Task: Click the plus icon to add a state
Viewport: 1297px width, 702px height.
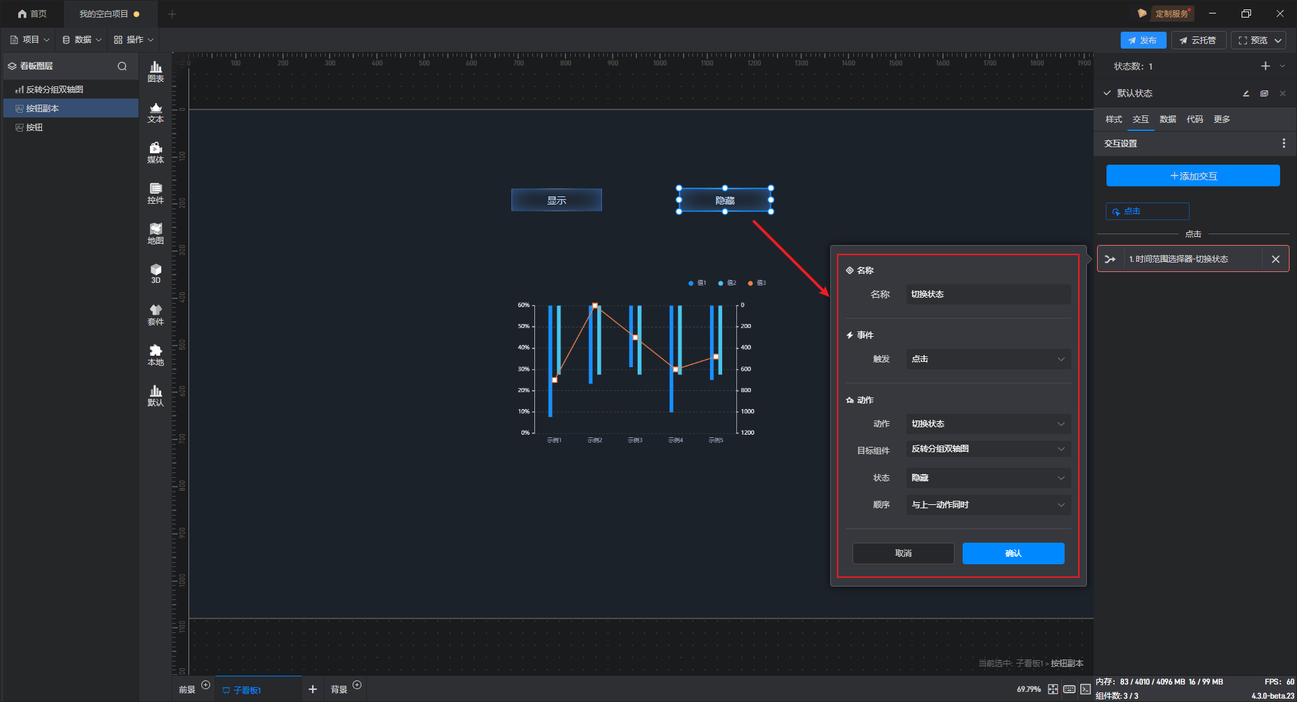Action: (1265, 66)
